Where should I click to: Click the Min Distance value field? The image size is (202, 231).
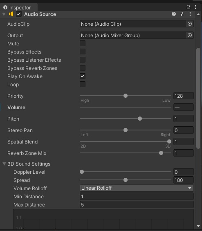point(137,196)
